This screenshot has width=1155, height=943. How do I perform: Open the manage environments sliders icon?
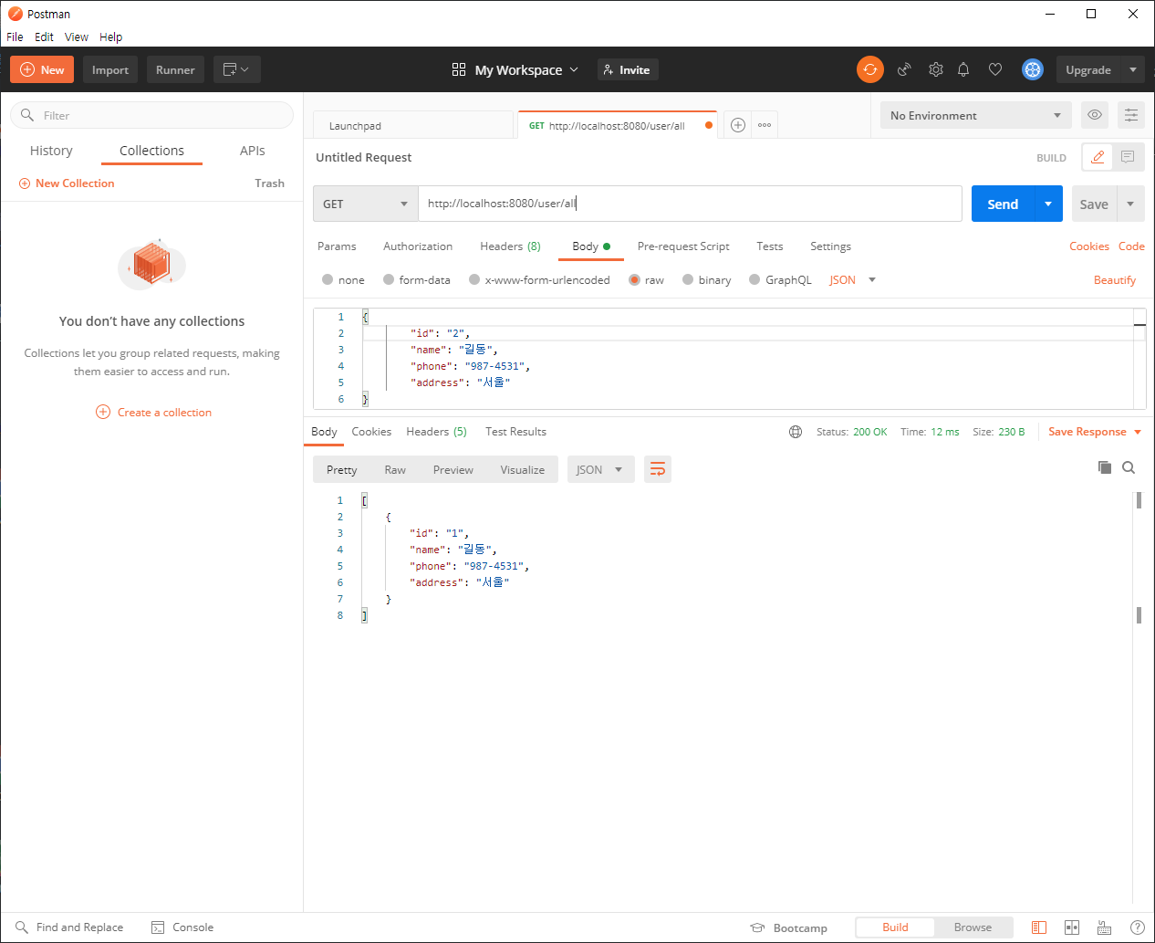coord(1131,115)
